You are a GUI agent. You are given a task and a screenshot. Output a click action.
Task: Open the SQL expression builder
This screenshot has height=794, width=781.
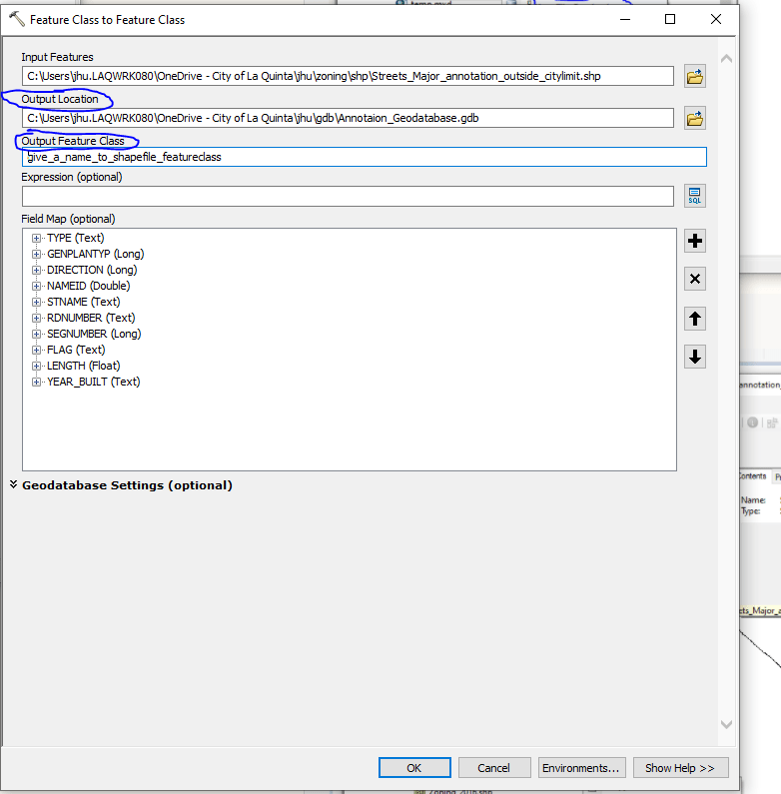click(x=695, y=196)
